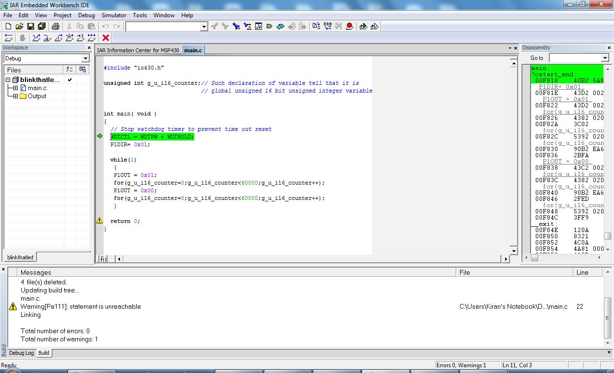
Task: Open the Project menu
Action: (x=63, y=15)
